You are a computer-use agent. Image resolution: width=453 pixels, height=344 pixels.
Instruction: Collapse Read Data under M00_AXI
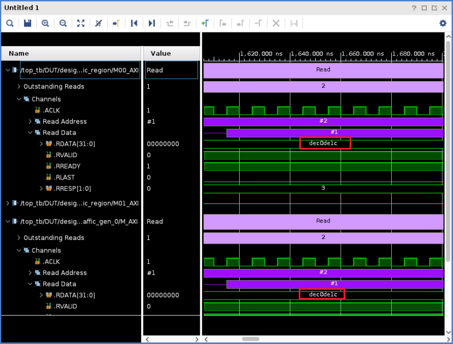click(x=30, y=133)
